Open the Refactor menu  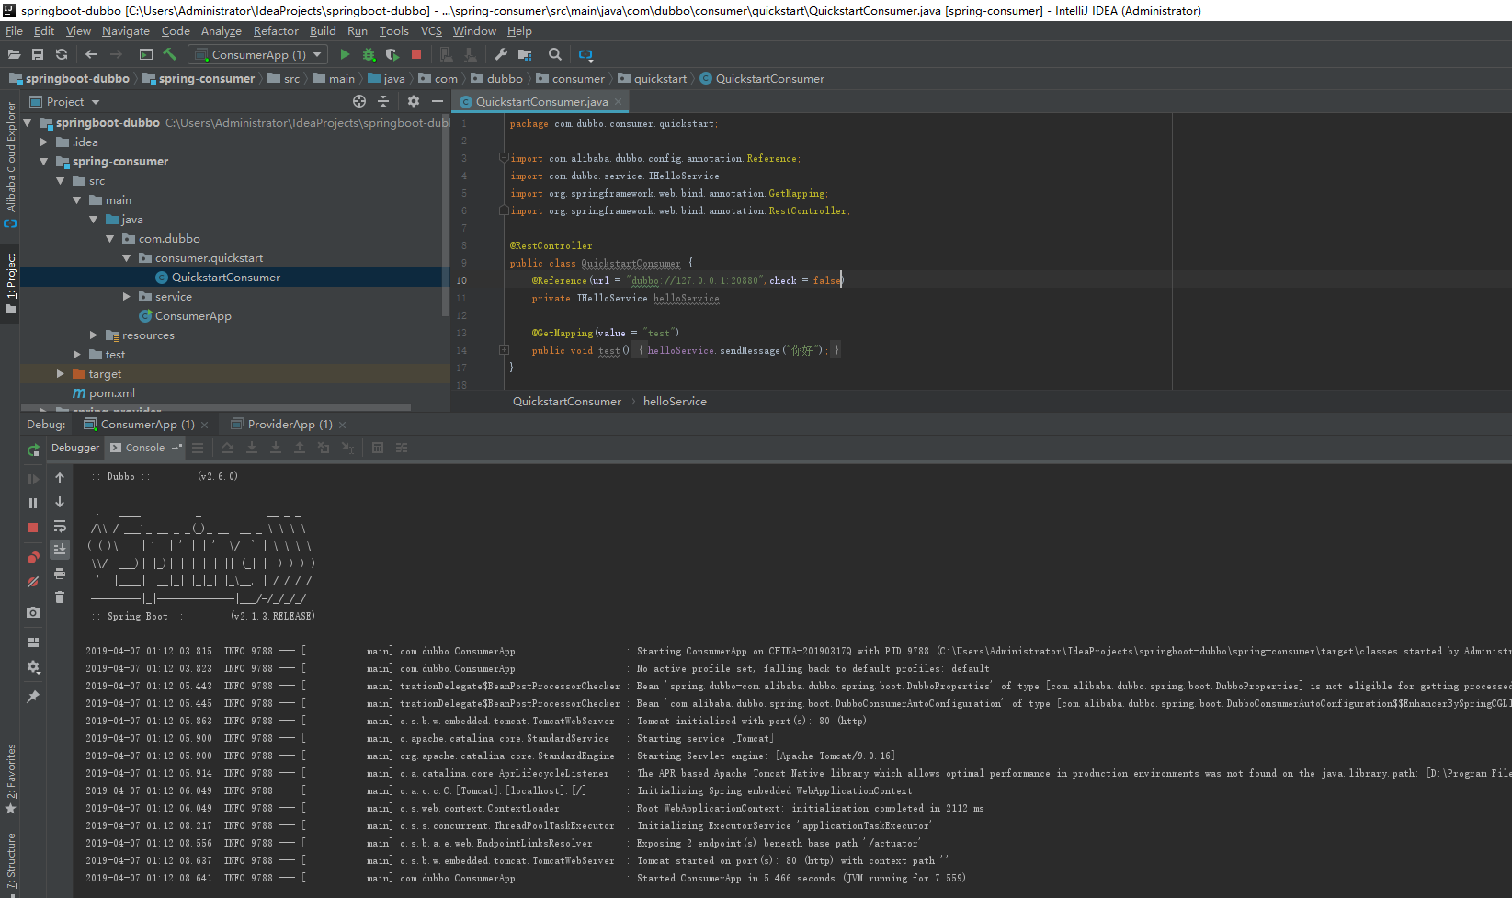[x=276, y=31]
